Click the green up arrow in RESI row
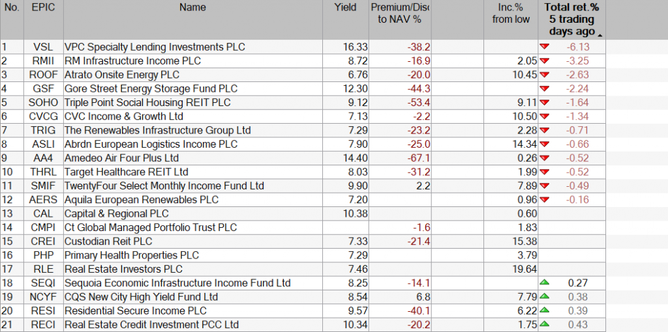The image size is (668, 332). [545, 311]
